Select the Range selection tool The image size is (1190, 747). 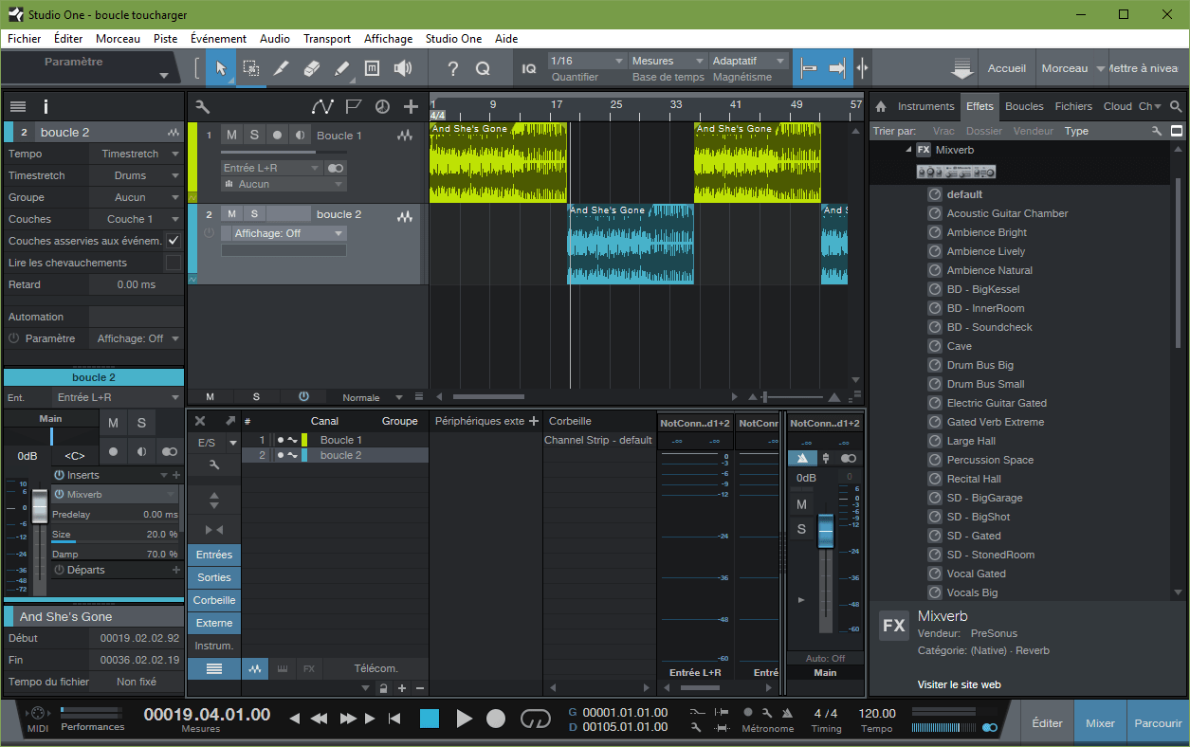[250, 68]
